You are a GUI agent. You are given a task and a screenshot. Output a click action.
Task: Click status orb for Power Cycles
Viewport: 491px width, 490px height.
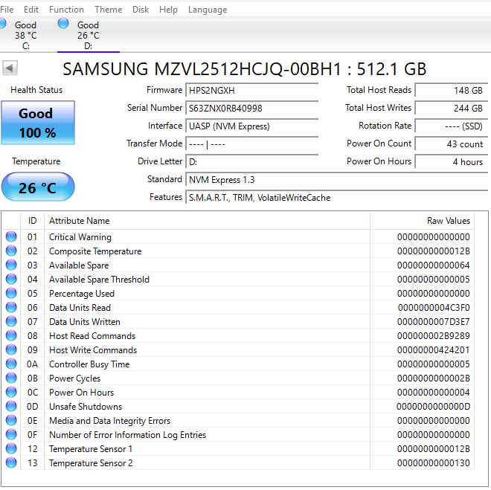pos(11,378)
